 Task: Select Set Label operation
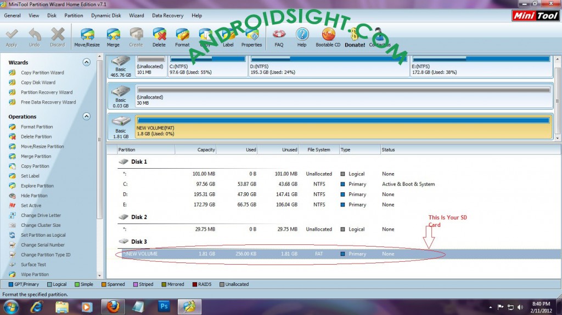click(30, 176)
